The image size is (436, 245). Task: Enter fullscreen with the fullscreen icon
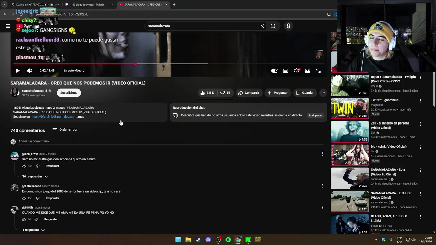[318, 71]
